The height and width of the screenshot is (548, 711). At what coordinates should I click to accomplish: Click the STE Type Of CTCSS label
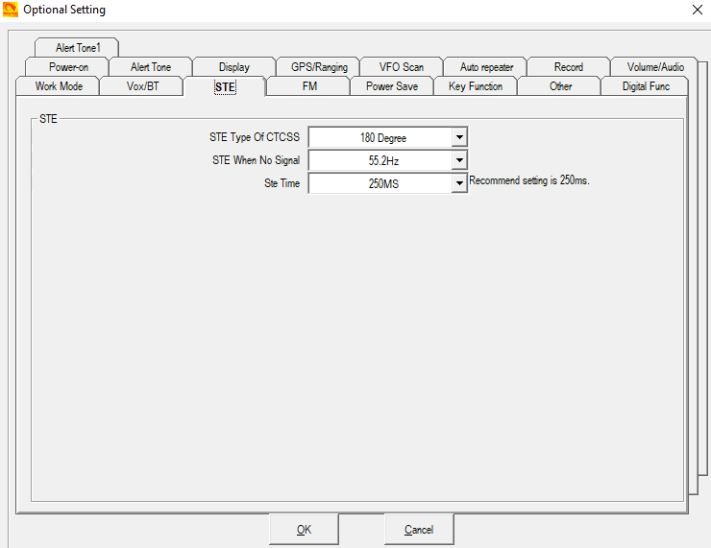click(255, 137)
